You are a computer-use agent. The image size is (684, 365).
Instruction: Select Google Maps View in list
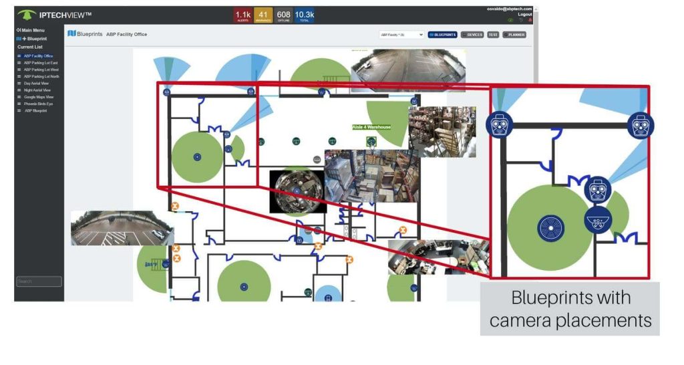point(39,97)
